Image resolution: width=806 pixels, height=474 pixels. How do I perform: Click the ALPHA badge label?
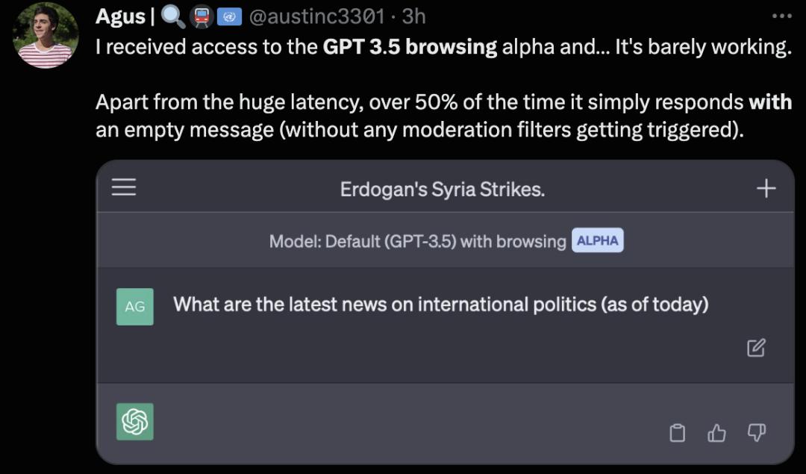597,240
